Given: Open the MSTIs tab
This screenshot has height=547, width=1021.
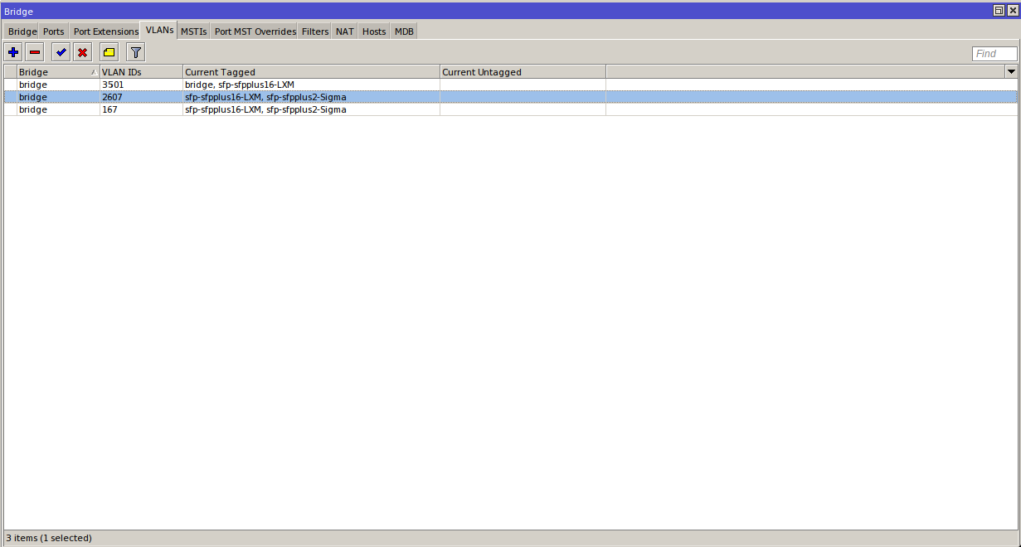Looking at the screenshot, I should (194, 31).
